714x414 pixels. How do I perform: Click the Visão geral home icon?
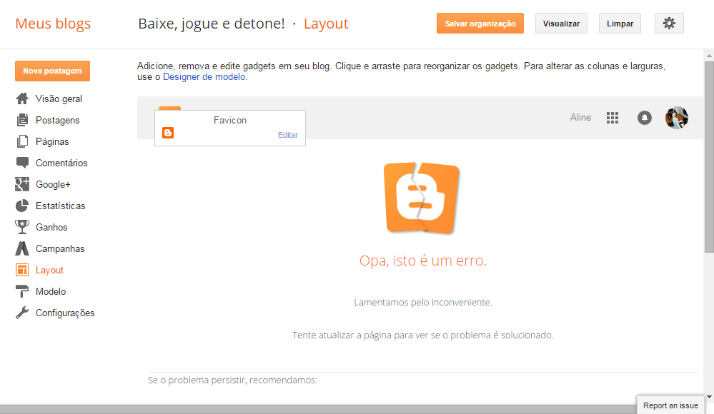[x=22, y=99]
